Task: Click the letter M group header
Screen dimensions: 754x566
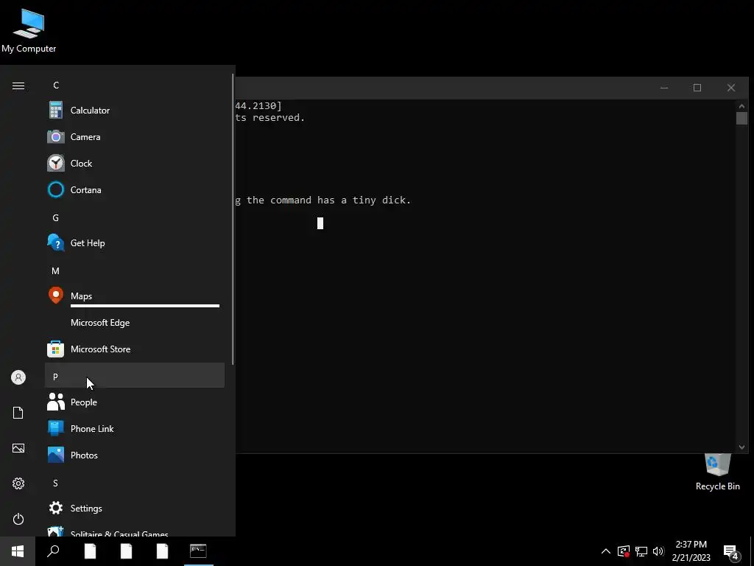Action: pyautogui.click(x=135, y=270)
